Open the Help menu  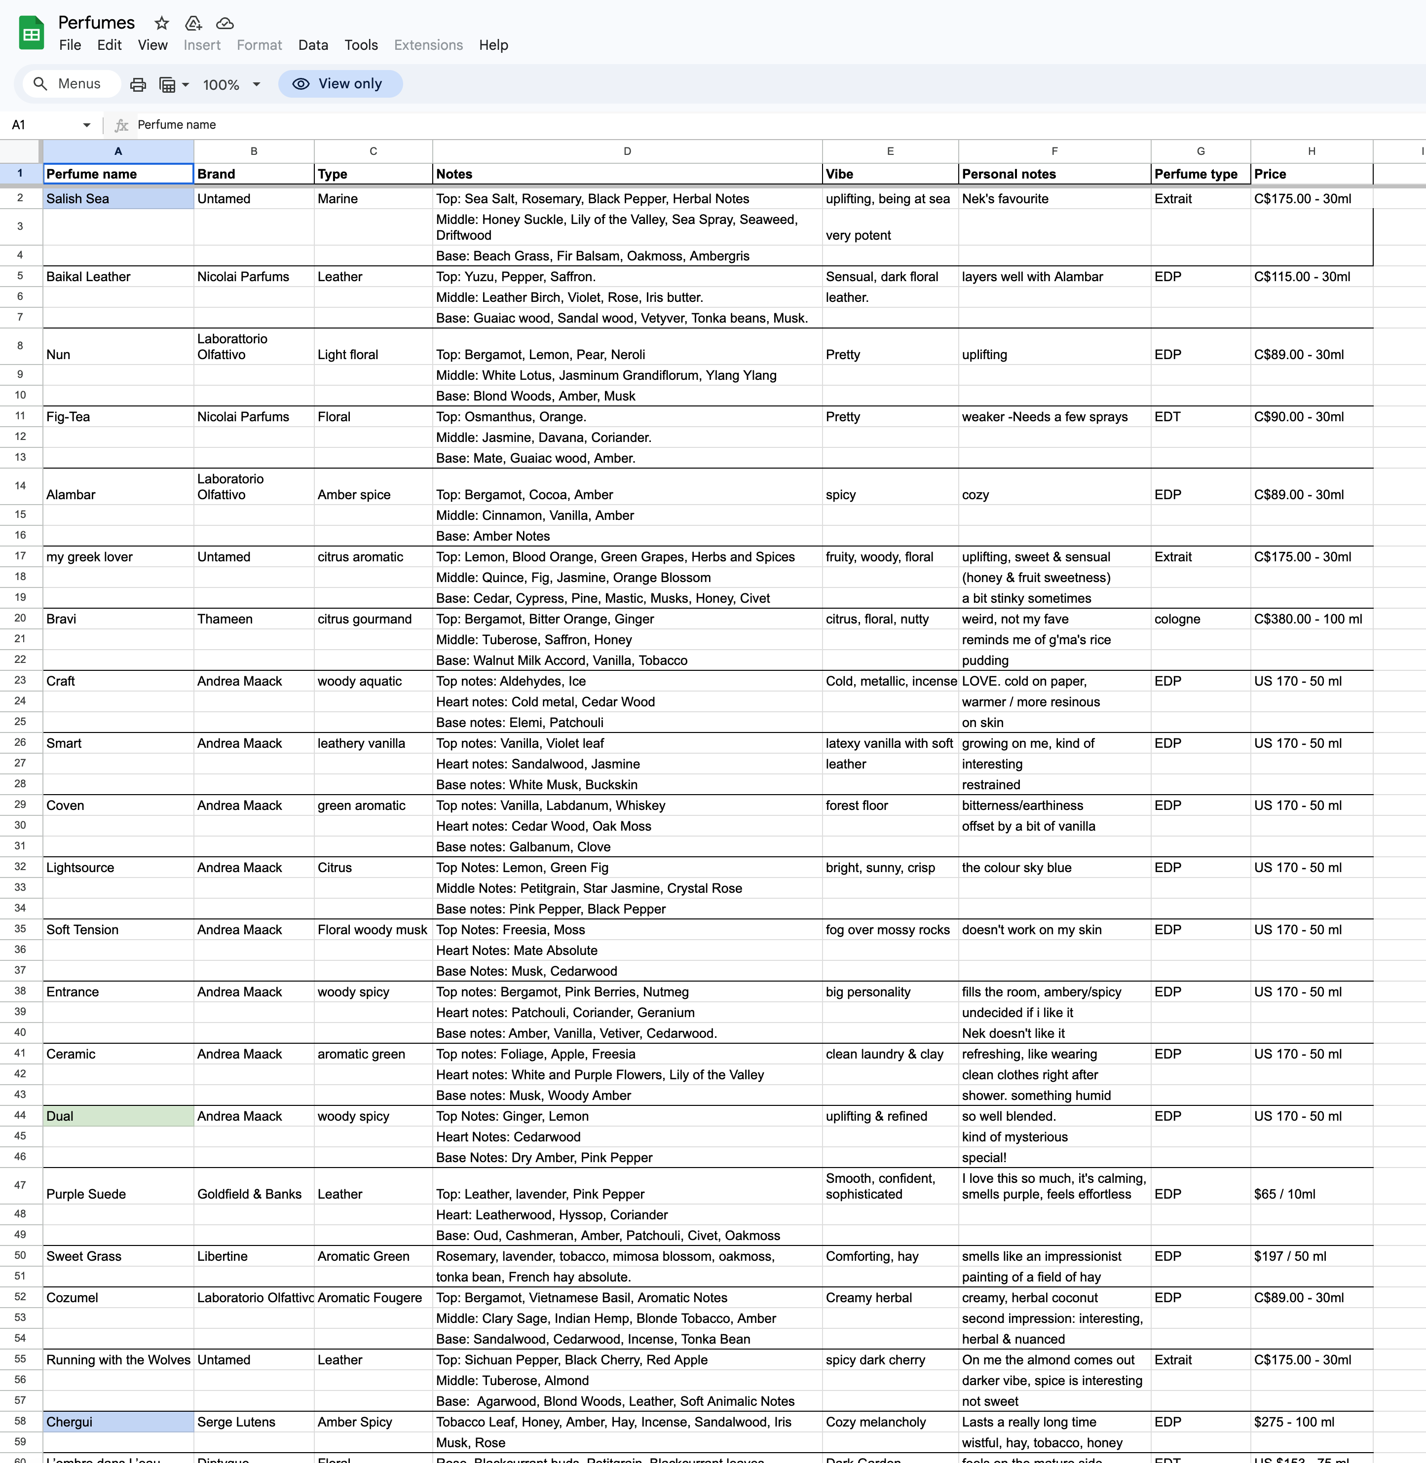click(493, 45)
